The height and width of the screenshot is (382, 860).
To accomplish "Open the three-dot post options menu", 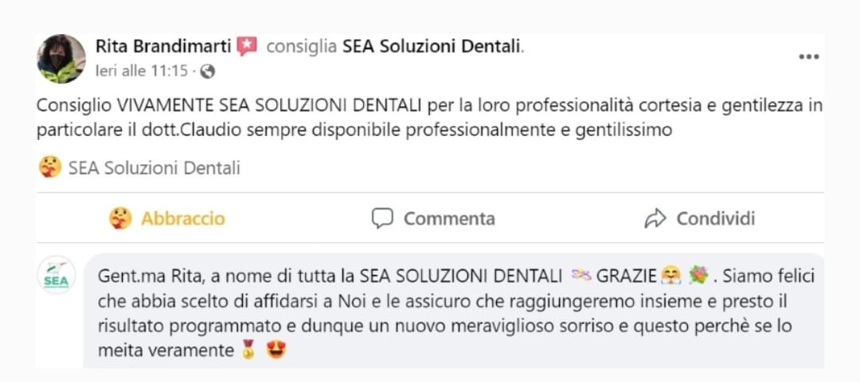I will pos(808,57).
